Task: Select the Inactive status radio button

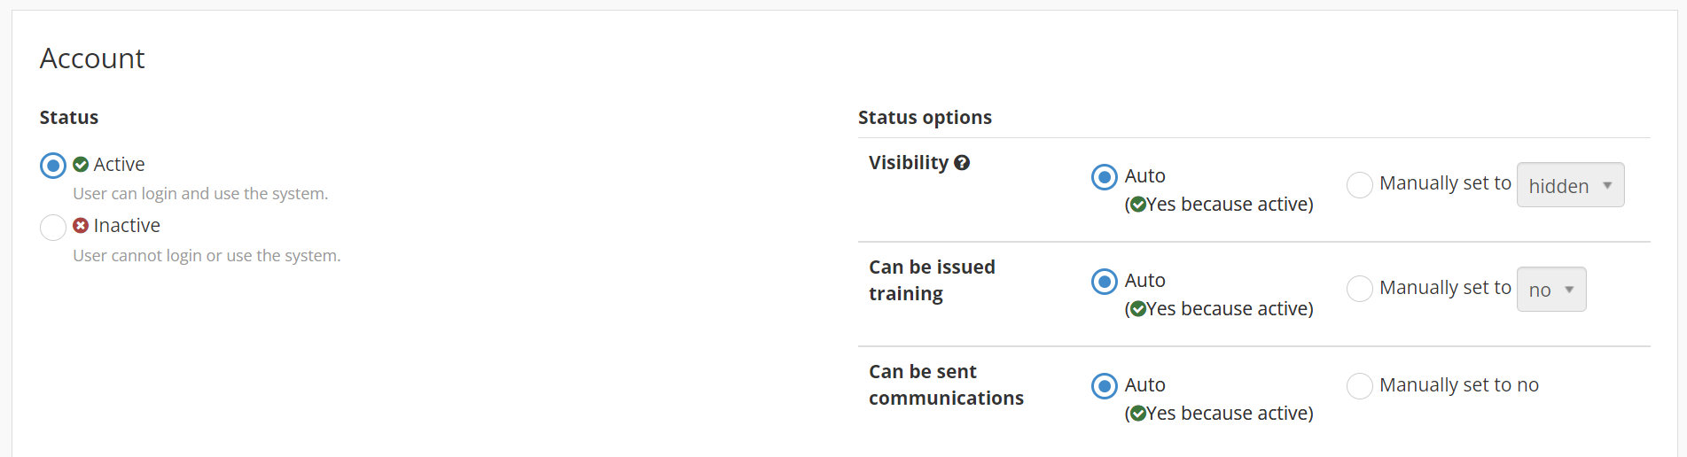Action: point(53,228)
